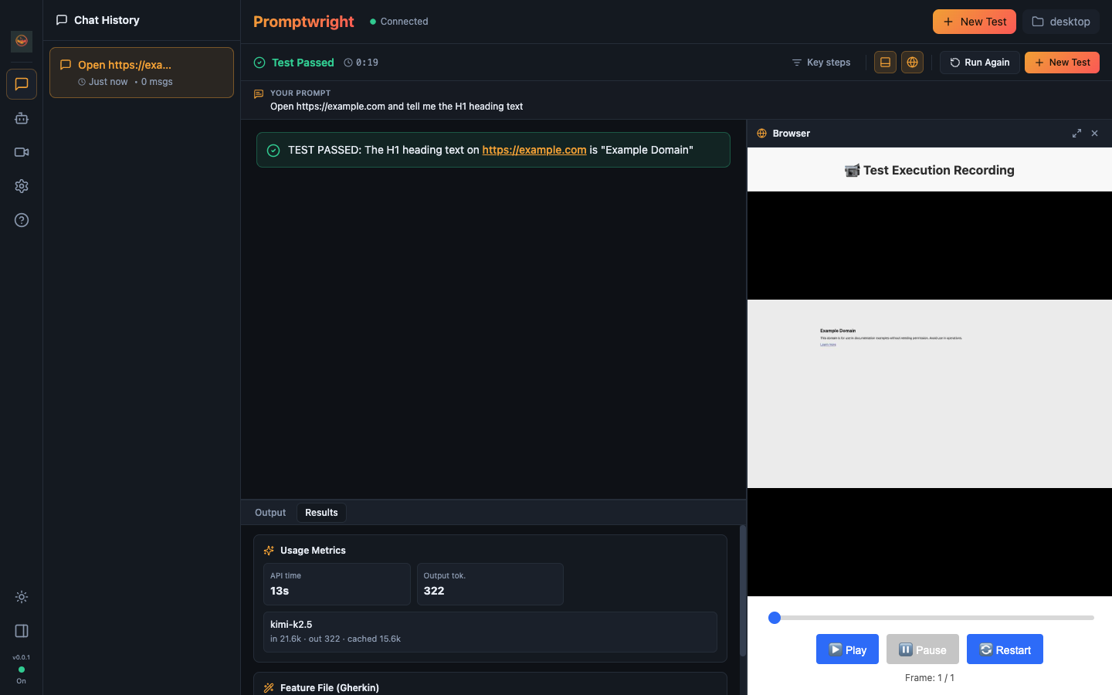
Task: Click the API time 13s metric
Action: [337, 584]
